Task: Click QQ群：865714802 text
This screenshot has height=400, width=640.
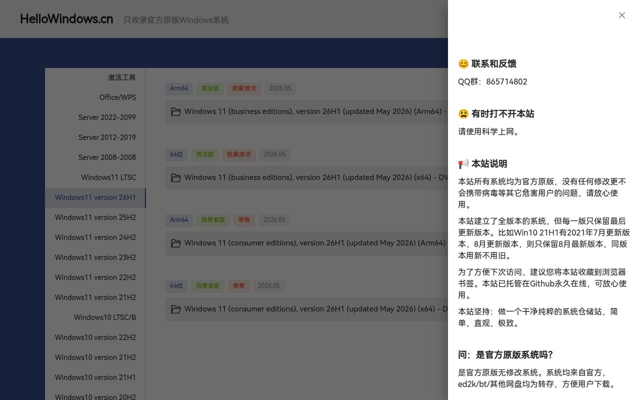Action: pos(492,81)
